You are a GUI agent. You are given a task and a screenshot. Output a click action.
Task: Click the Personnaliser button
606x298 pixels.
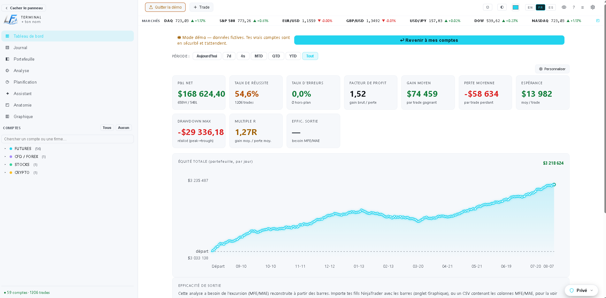click(552, 69)
